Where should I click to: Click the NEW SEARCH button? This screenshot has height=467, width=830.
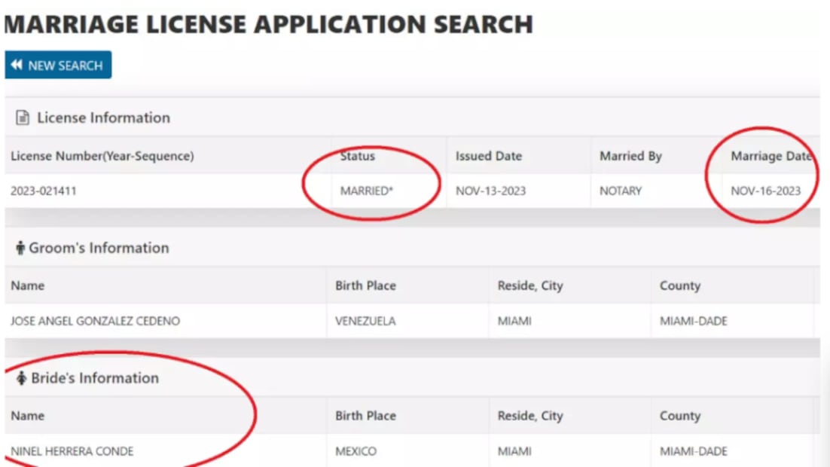coord(58,66)
